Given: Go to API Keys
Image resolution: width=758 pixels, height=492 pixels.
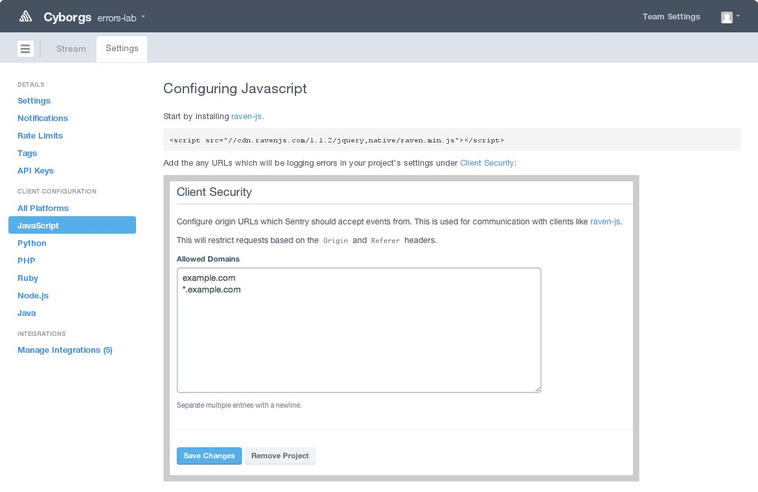Looking at the screenshot, I should (35, 170).
